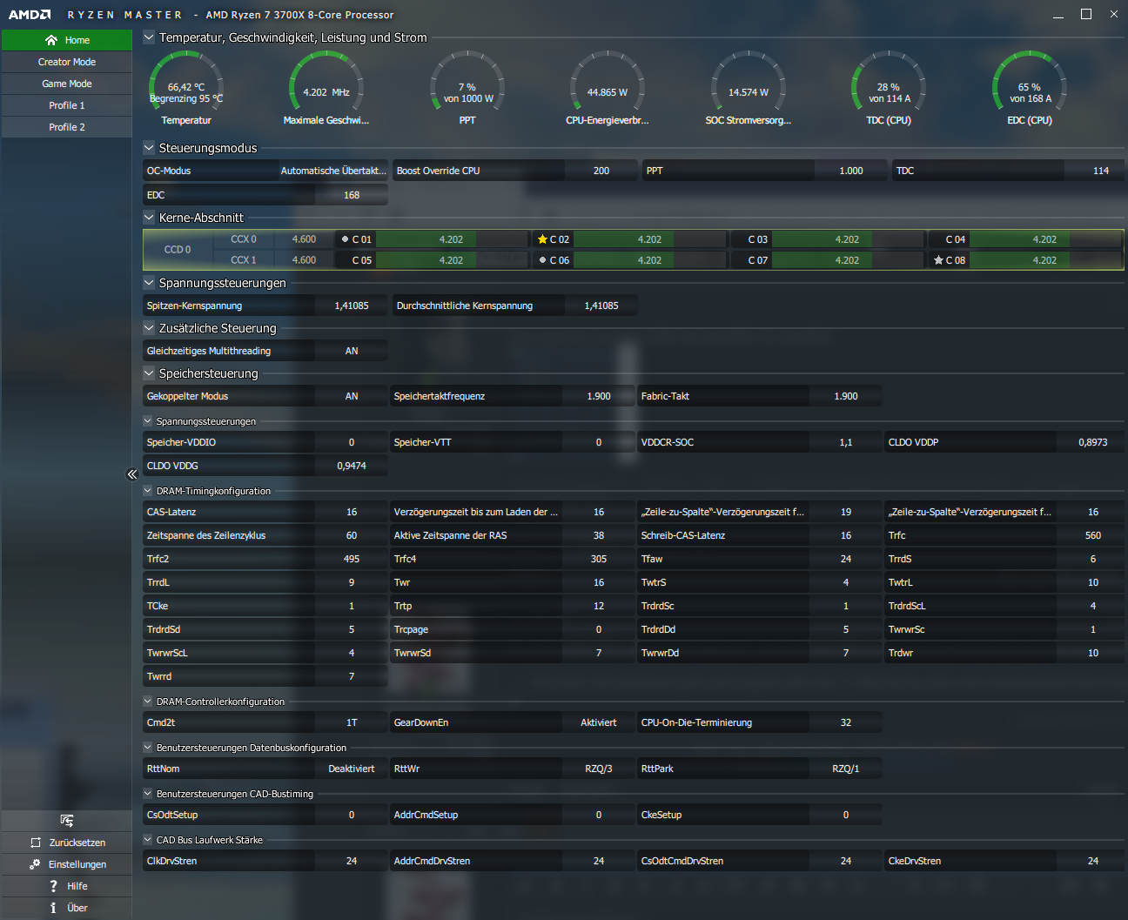Collapse the Zusätzliche Steuerung section

[x=149, y=328]
